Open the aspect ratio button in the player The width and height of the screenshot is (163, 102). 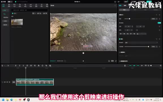pos(112,61)
